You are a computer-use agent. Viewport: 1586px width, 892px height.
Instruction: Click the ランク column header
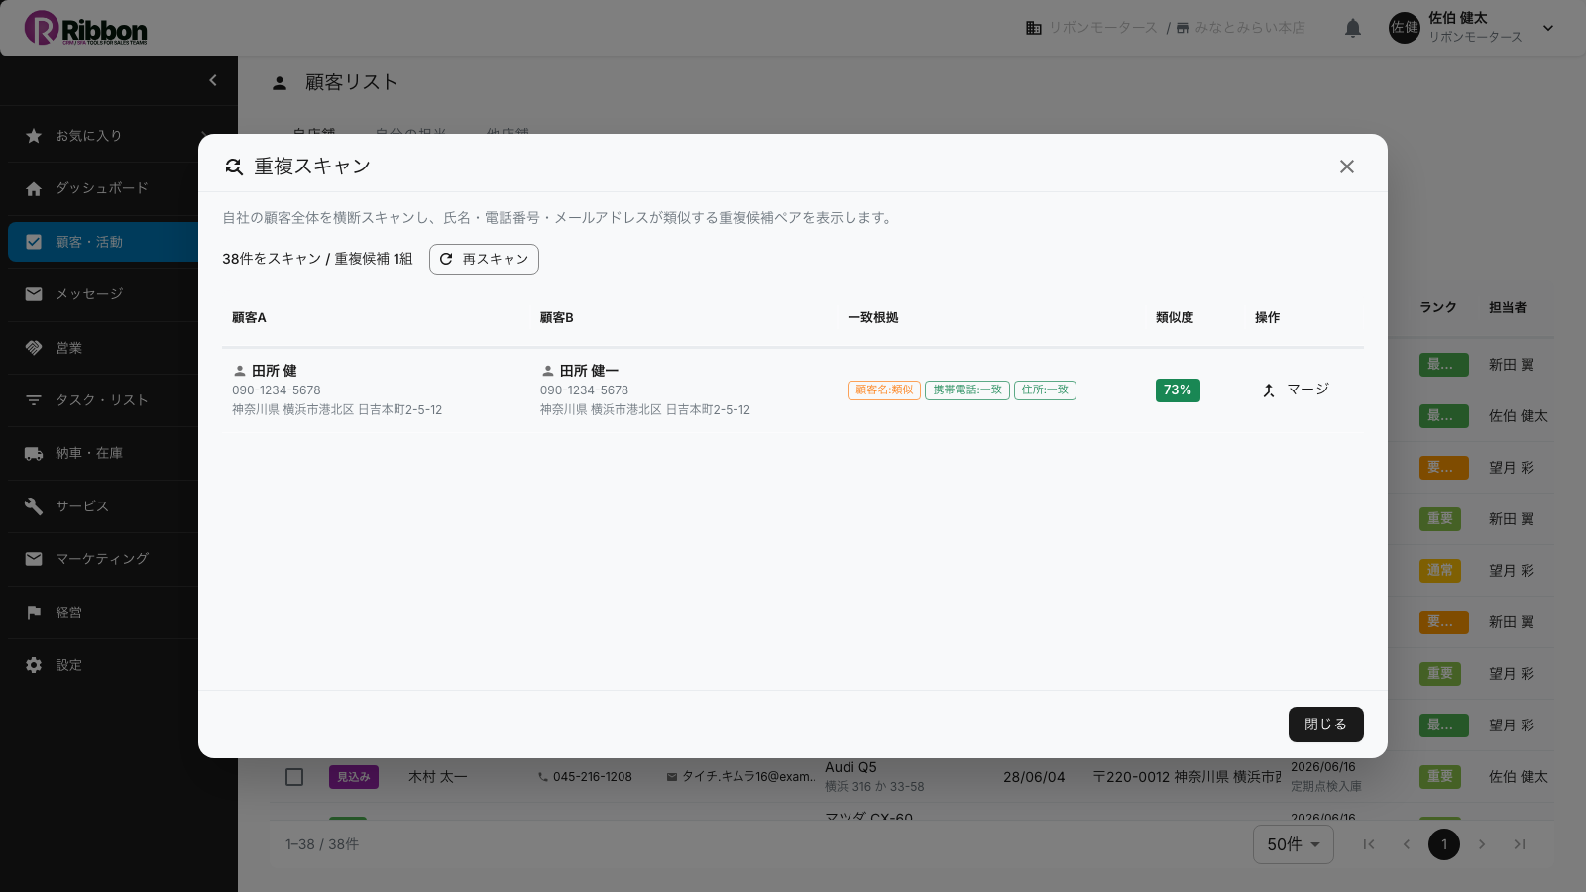coord(1438,308)
